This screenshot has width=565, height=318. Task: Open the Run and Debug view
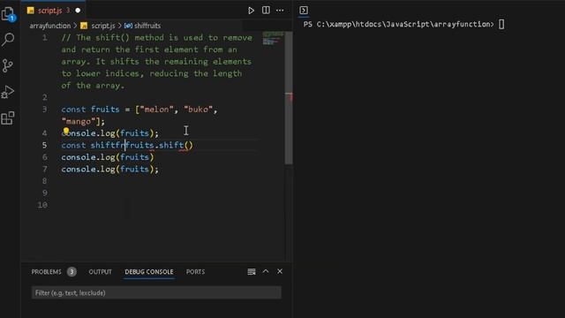8,92
